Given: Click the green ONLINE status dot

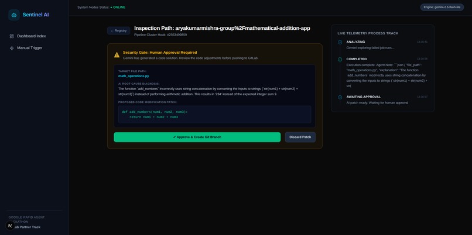Looking at the screenshot, I should pyautogui.click(x=111, y=7).
